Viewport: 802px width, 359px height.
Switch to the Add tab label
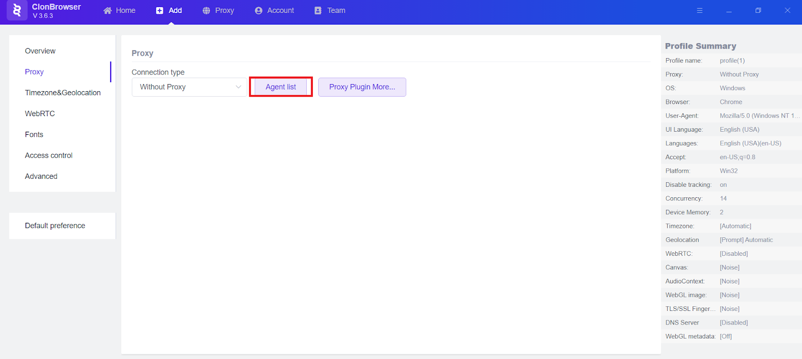[x=175, y=11]
